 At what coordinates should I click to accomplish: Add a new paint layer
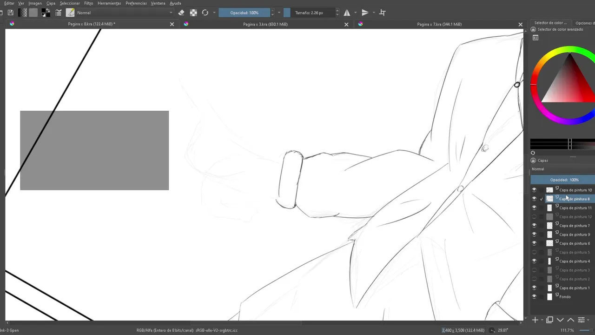pyautogui.click(x=535, y=320)
